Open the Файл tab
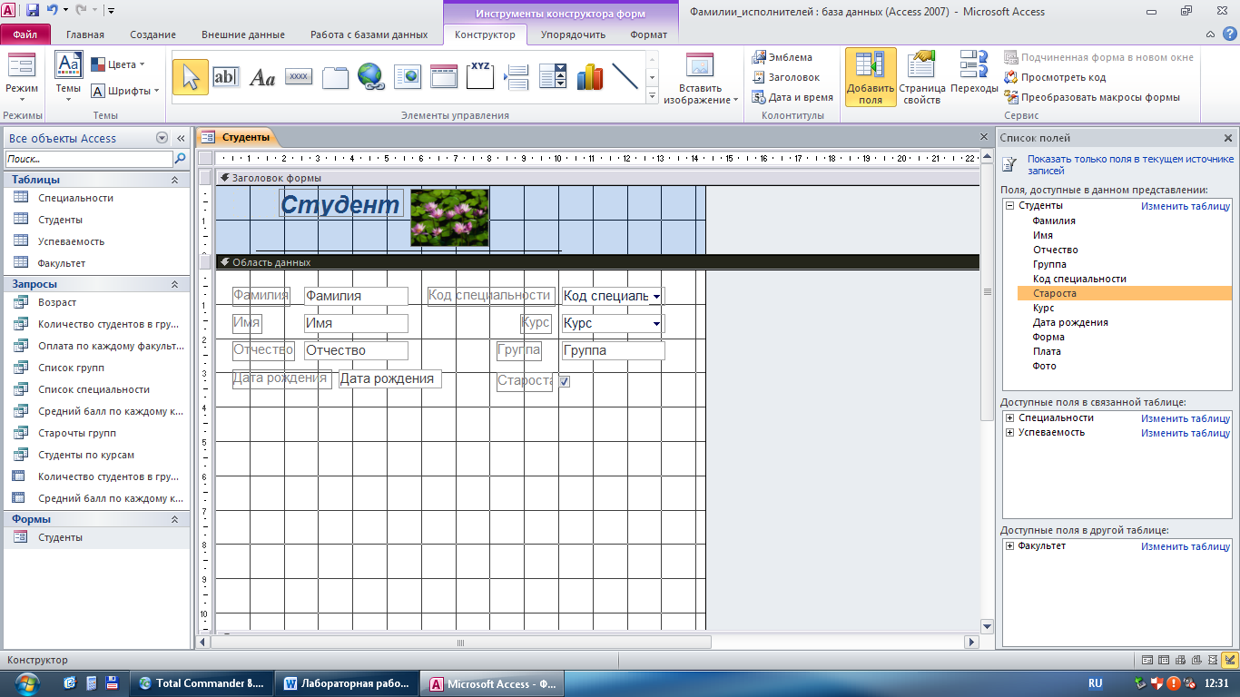 [x=25, y=34]
